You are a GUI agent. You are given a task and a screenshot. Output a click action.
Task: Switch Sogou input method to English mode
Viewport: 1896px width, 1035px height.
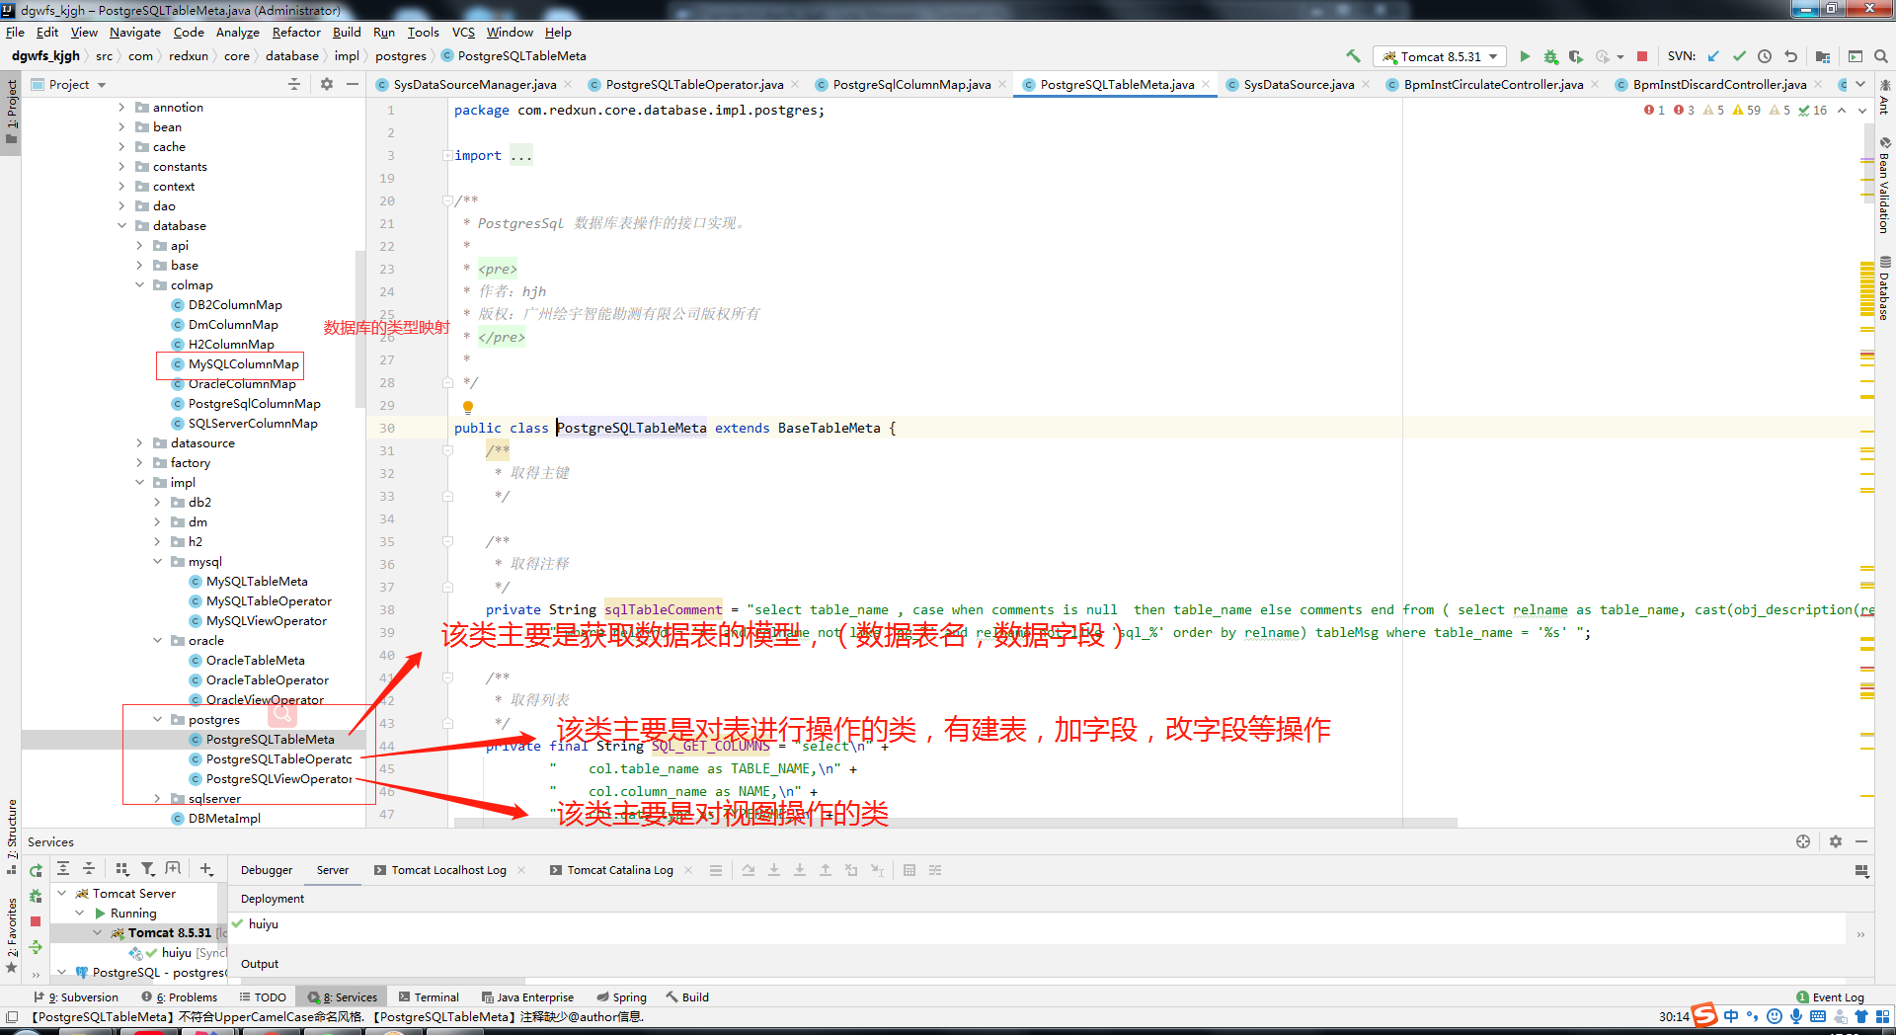tap(1730, 1015)
